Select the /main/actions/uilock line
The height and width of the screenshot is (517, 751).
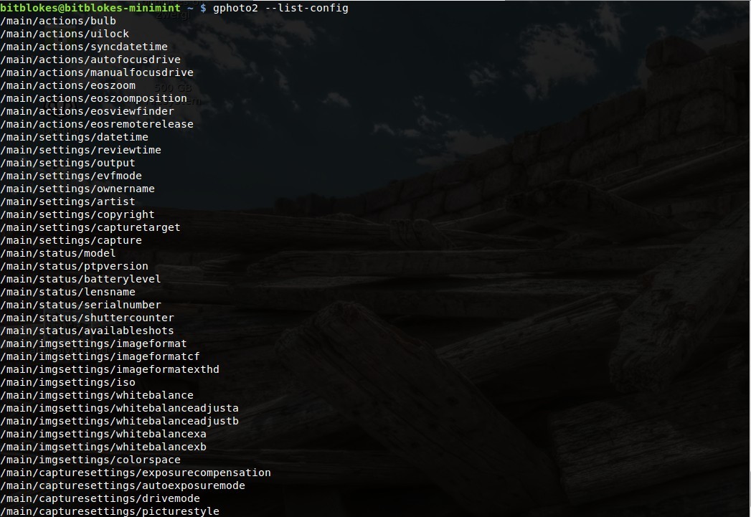[65, 34]
